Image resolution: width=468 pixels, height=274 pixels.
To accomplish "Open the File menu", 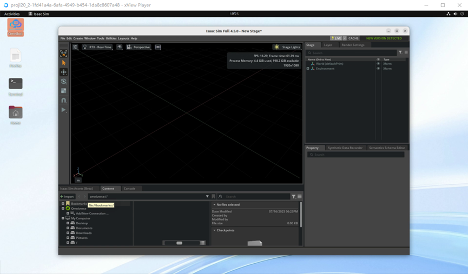I will (63, 38).
